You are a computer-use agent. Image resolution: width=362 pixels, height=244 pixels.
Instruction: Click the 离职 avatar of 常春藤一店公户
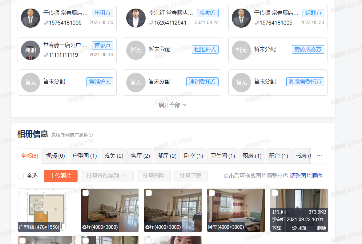[30, 50]
